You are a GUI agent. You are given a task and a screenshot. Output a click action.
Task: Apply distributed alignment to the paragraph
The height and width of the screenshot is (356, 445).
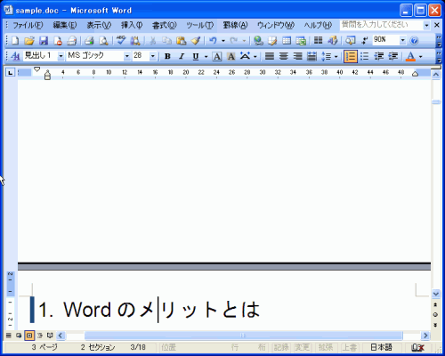pyautogui.click(x=311, y=56)
